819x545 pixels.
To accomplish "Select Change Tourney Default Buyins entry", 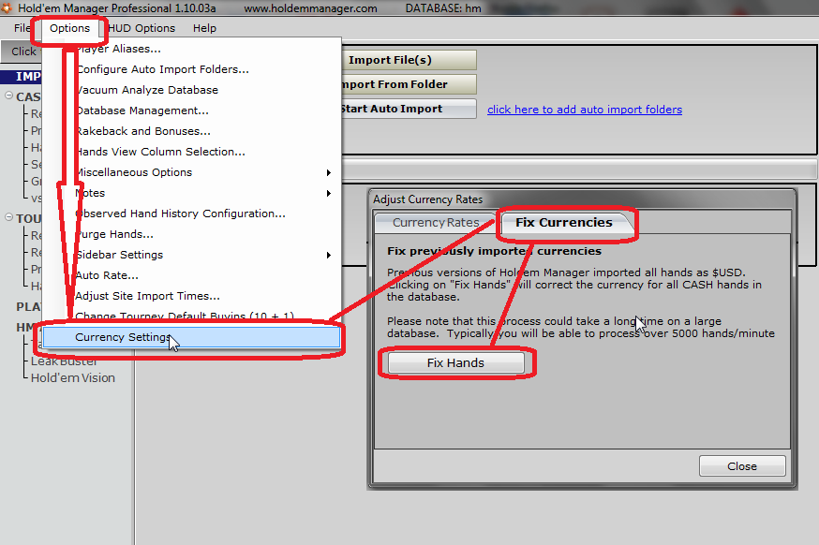I will (x=192, y=315).
